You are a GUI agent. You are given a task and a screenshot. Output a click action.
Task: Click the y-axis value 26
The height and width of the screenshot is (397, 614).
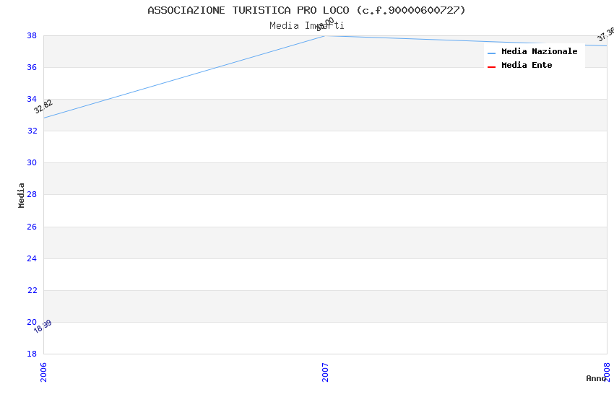coord(32,227)
